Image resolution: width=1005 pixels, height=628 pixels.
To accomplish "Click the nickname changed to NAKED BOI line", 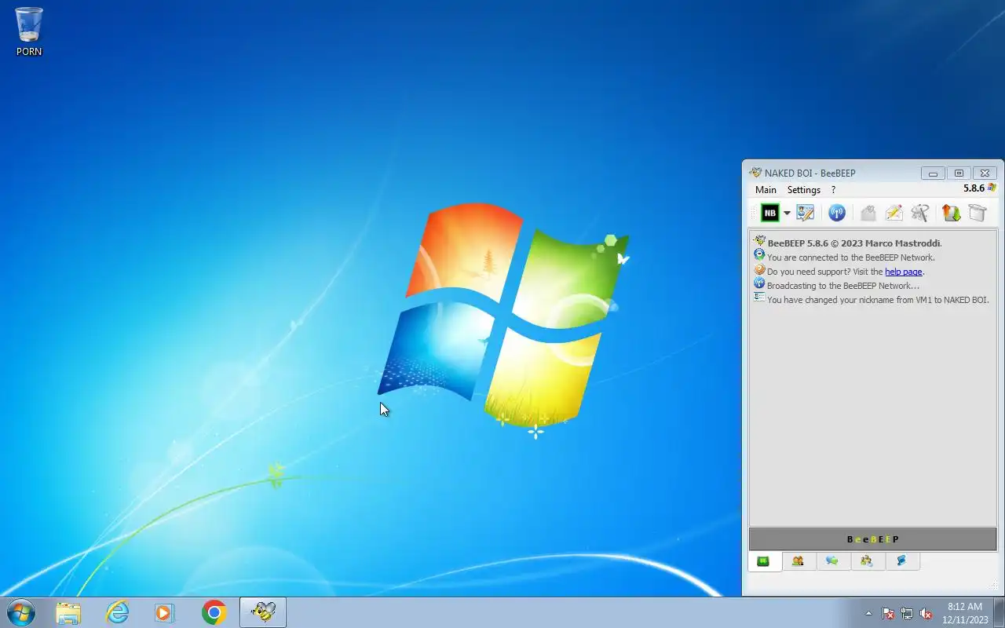I will (x=878, y=300).
